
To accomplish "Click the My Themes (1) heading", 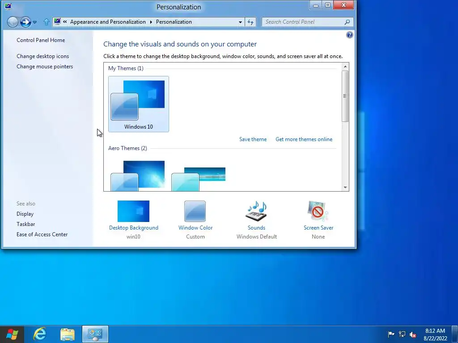I will pyautogui.click(x=126, y=68).
